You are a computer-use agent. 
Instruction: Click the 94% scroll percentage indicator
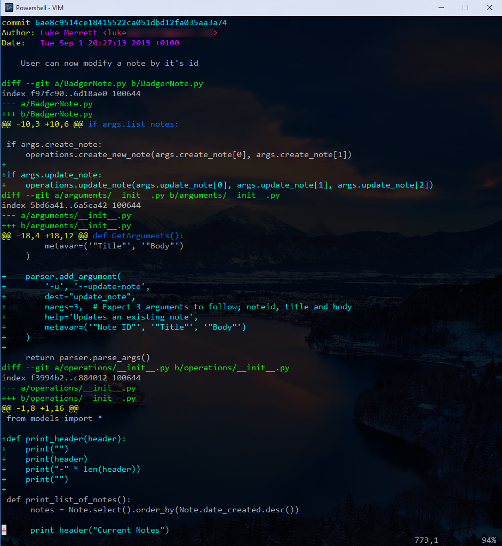click(x=490, y=540)
